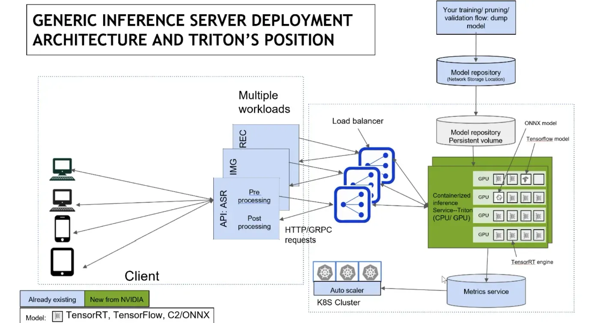Click the GPU label in the top GPU row
608x323 pixels.
click(x=483, y=179)
